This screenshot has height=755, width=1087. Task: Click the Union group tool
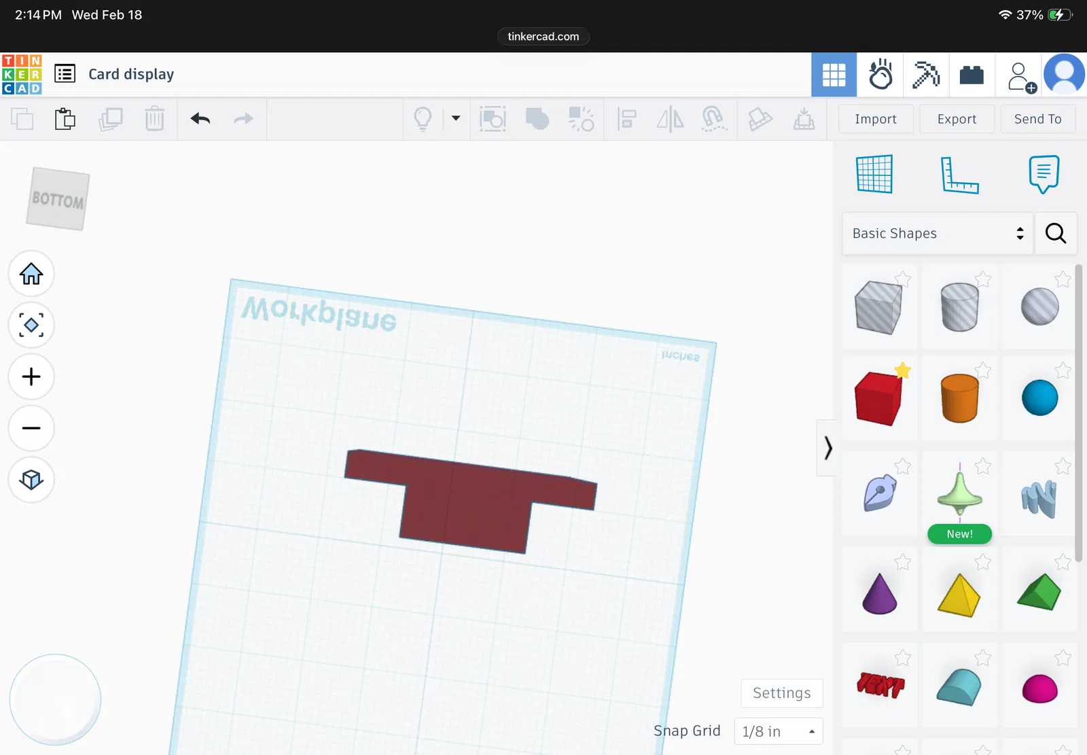(x=537, y=119)
